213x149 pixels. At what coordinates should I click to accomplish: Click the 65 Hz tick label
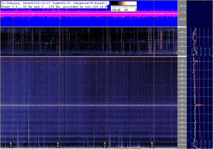click(182, 92)
